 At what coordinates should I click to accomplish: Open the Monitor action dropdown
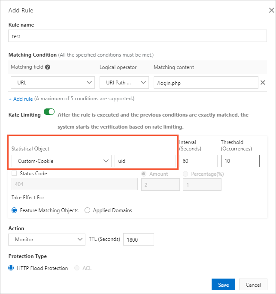[x=47, y=239]
